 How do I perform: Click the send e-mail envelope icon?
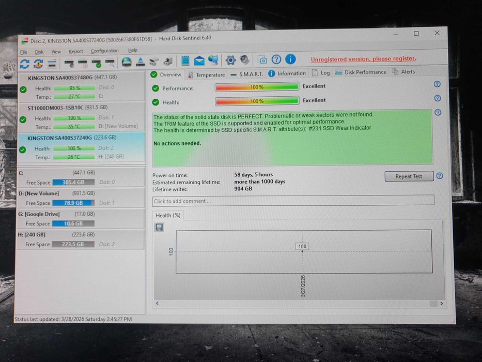point(199,61)
